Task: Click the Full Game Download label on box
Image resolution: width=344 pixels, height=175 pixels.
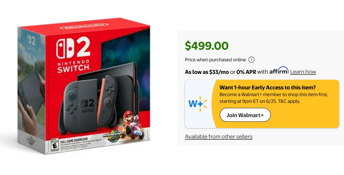Action: pos(74,140)
